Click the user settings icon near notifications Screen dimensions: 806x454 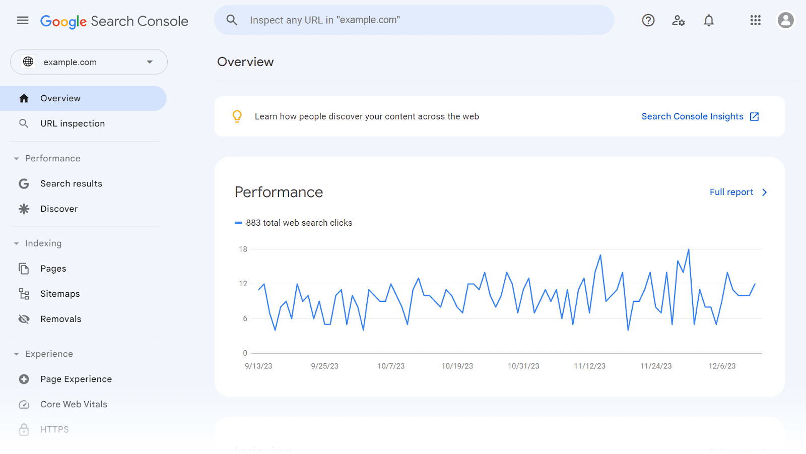pos(678,20)
